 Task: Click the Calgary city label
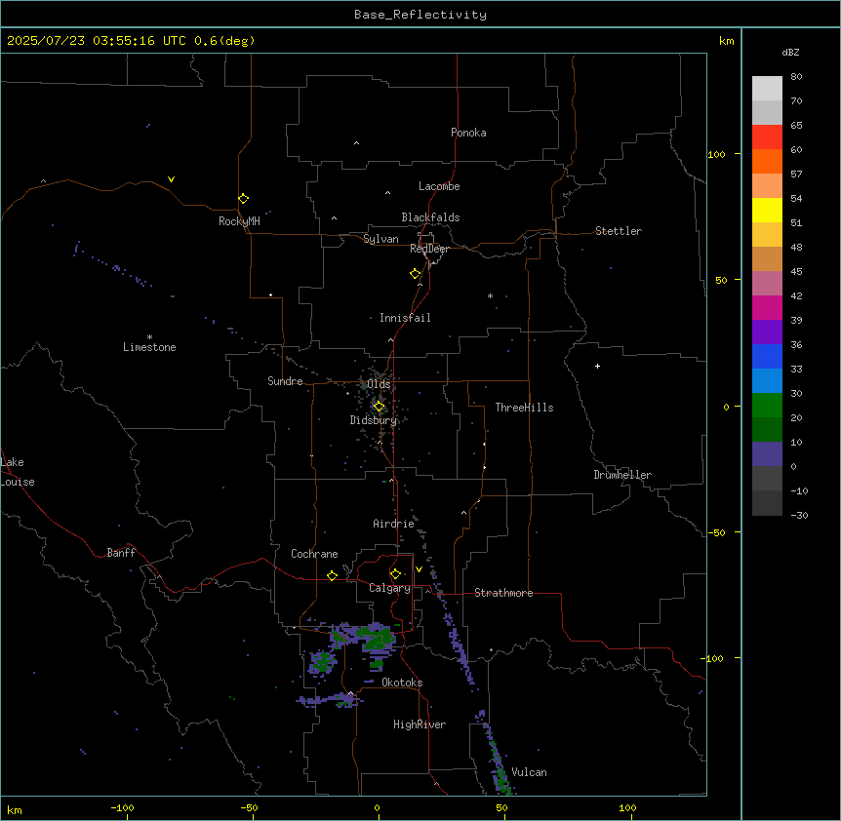click(389, 588)
